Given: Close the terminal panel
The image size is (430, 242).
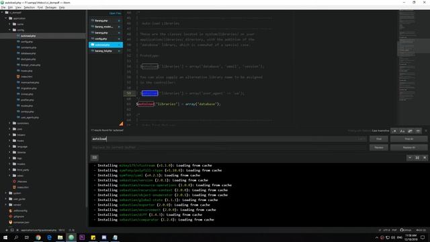Looking at the screenshot, I should click(x=425, y=158).
